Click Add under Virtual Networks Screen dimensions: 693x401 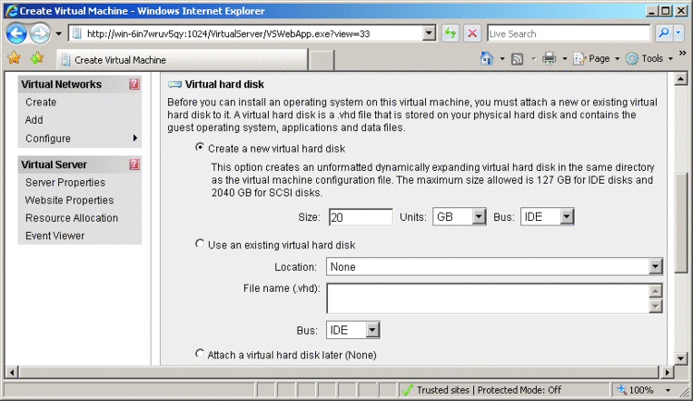34,120
